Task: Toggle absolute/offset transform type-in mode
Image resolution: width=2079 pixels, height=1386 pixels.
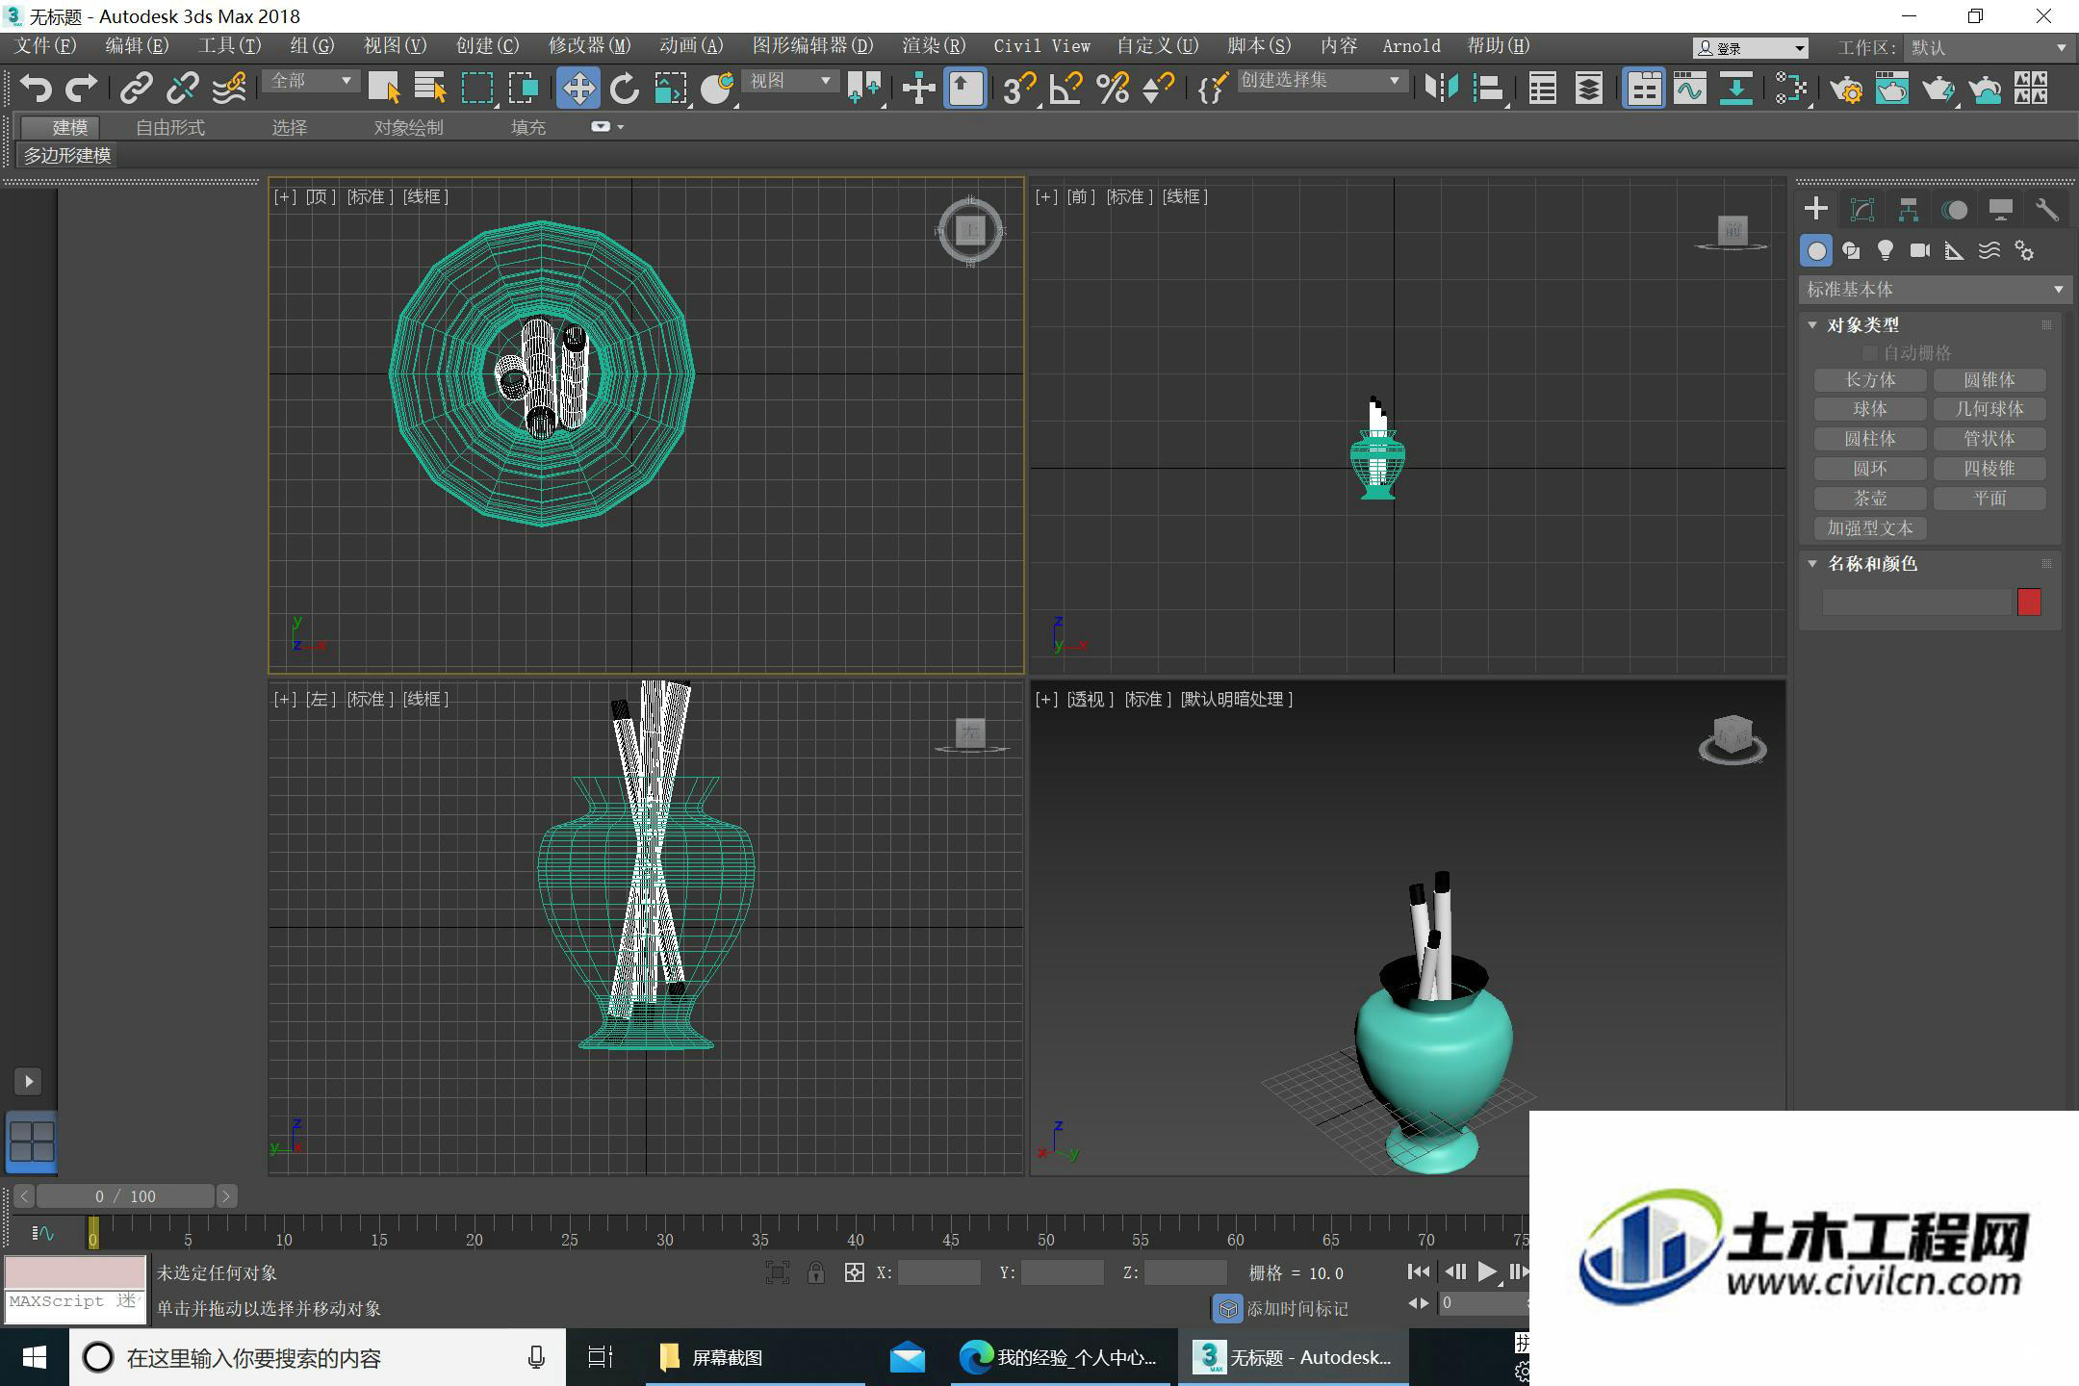Action: [854, 1272]
